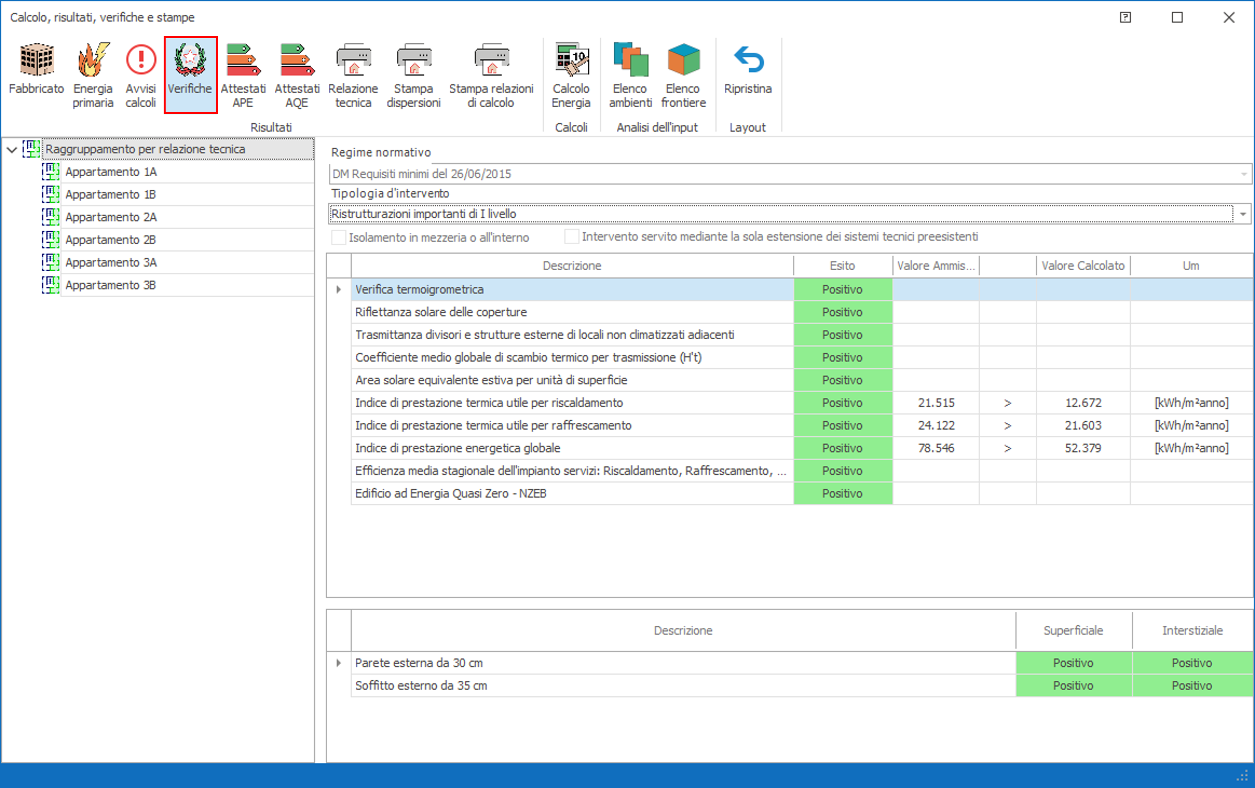
Task: Enable Isolamento in mezzeria o all'interno checkbox
Action: tap(339, 238)
